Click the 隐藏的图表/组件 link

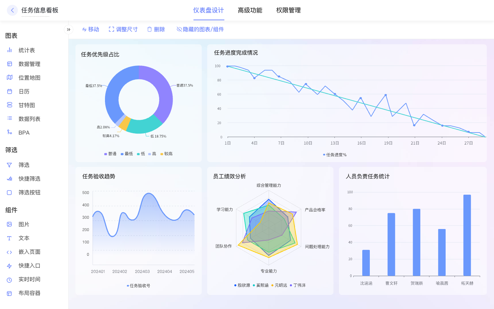200,29
